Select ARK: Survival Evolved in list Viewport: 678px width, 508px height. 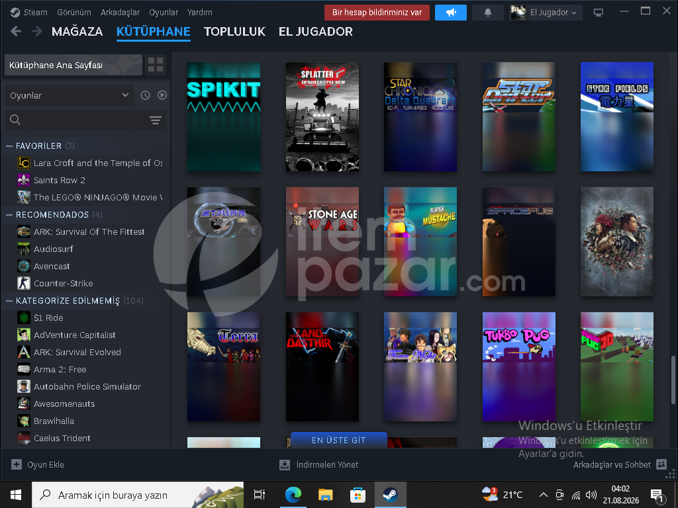pyautogui.click(x=77, y=352)
